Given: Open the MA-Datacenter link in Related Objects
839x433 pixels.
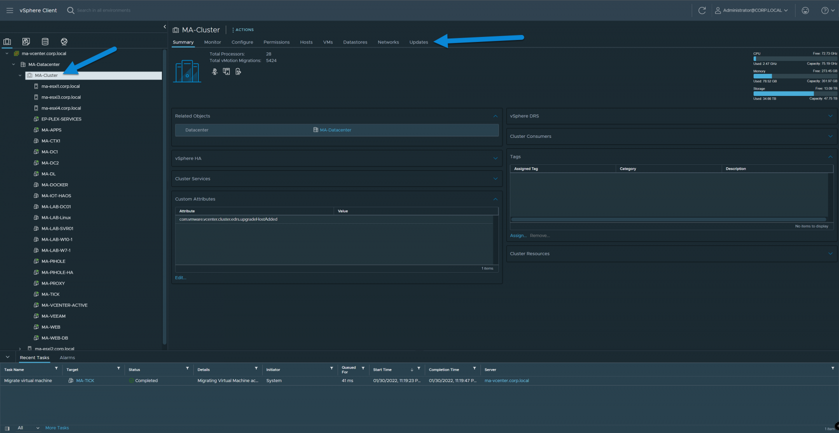Looking at the screenshot, I should click(x=336, y=130).
